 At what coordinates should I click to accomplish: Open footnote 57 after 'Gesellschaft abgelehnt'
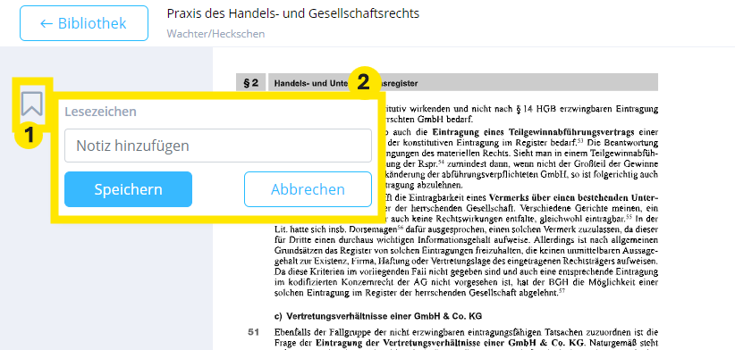click(562, 291)
